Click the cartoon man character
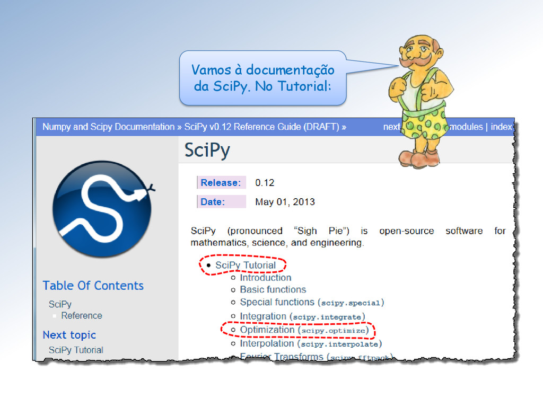Image resolution: width=543 pixels, height=407 pixels. 421,101
